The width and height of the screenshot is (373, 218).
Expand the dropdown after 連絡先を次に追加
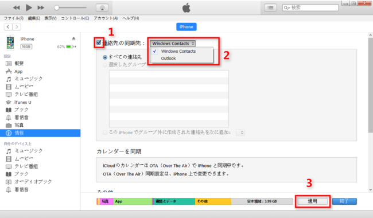[240, 133]
